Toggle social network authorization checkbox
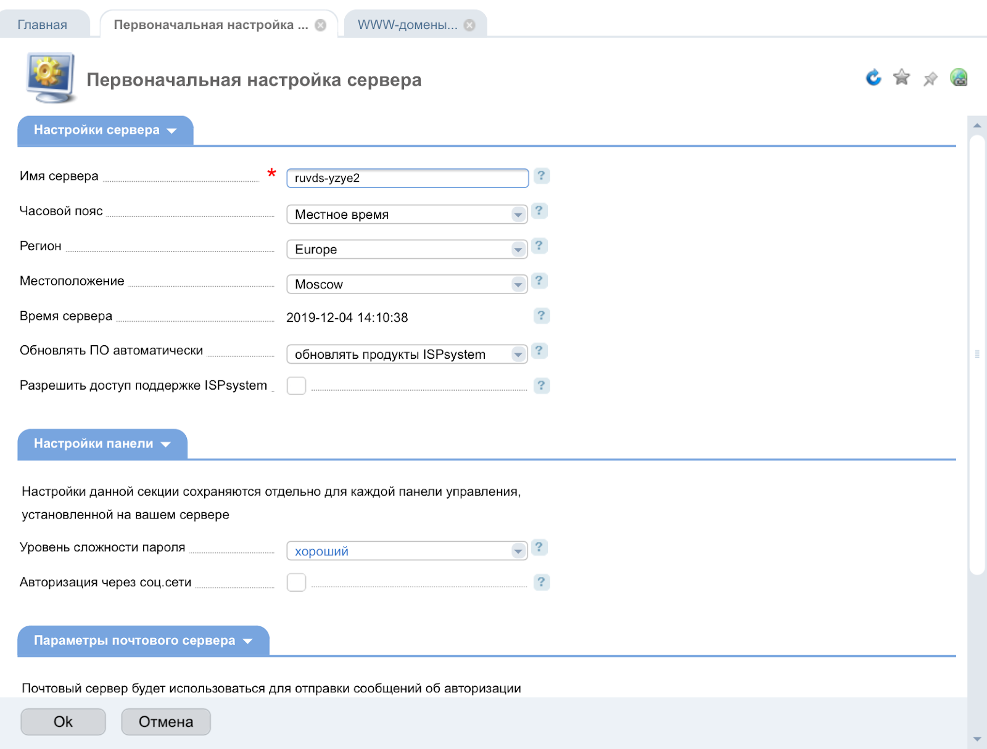This screenshot has height=749, width=987. coord(296,583)
